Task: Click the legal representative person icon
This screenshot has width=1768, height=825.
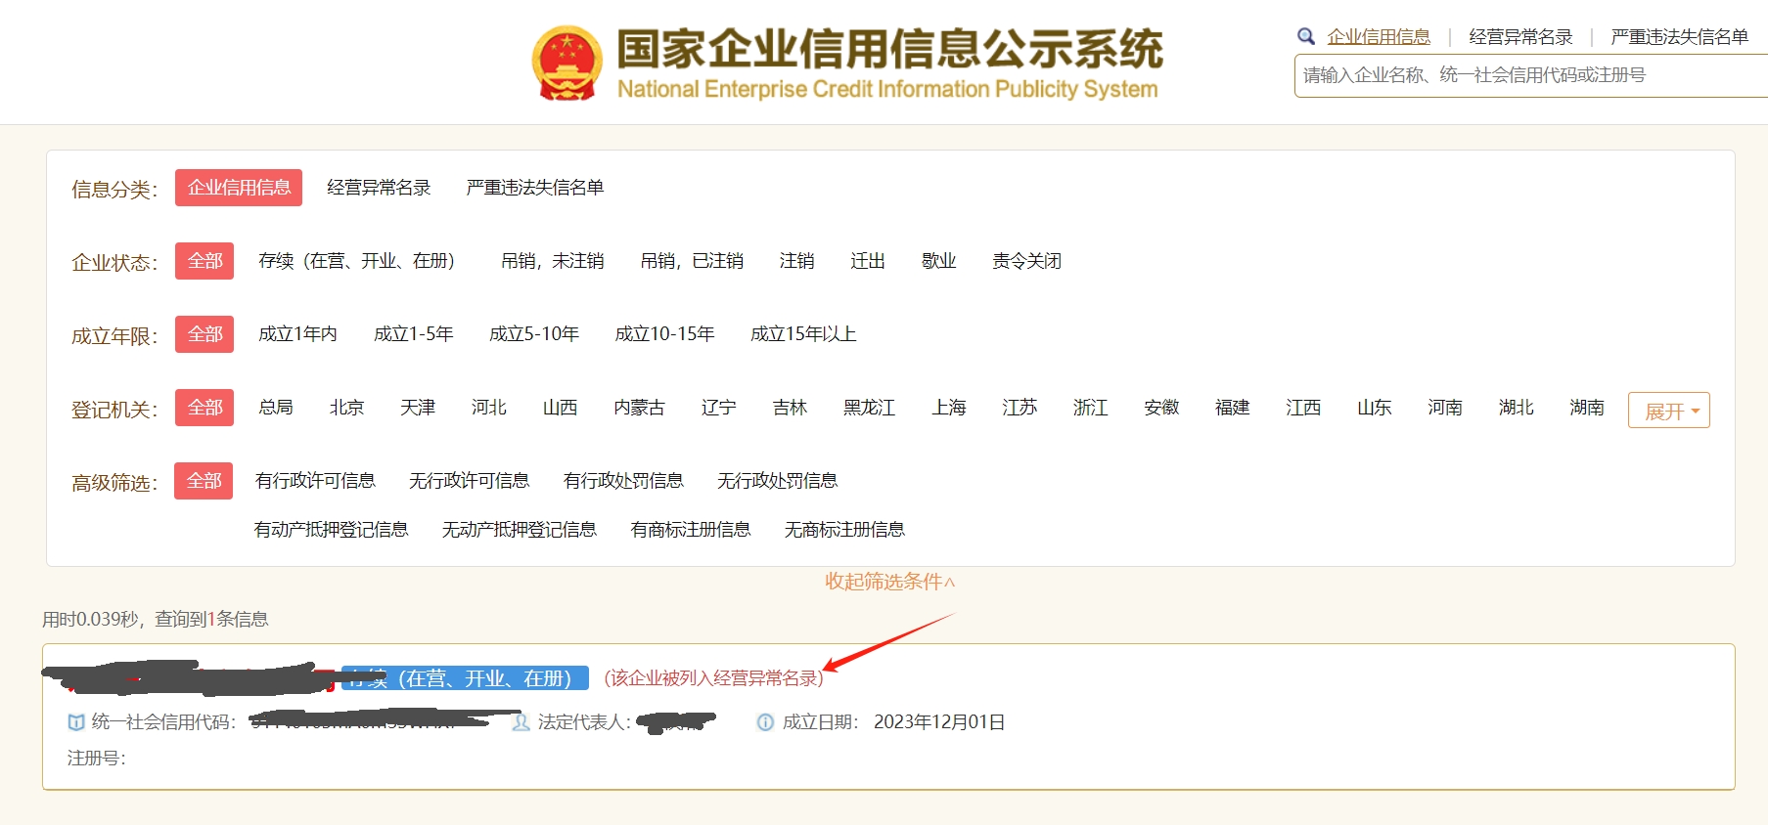Action: tap(521, 722)
